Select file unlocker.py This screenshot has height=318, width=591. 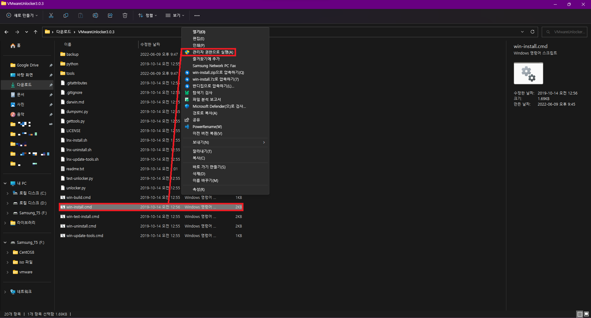coord(76,188)
